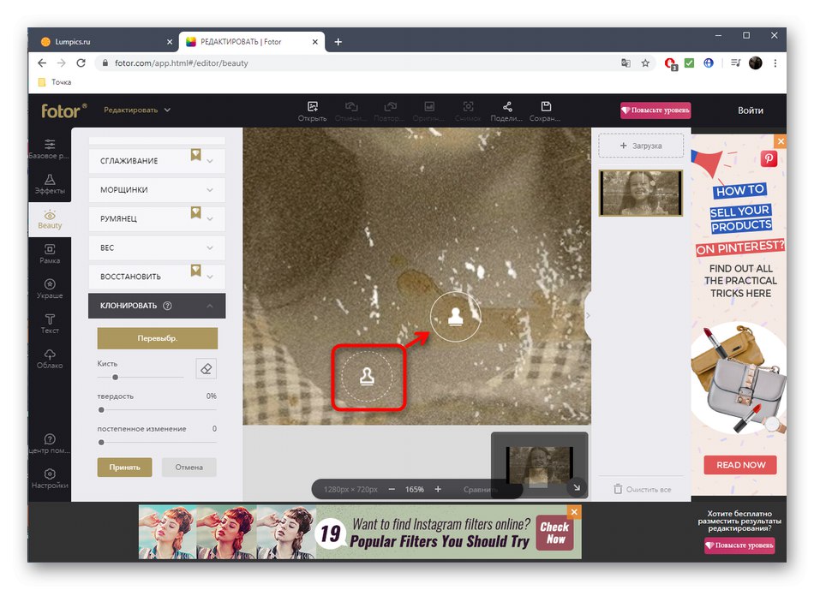Open the Эффекты sidebar section
Viewport: 814px width, 590px height.
tap(50, 184)
